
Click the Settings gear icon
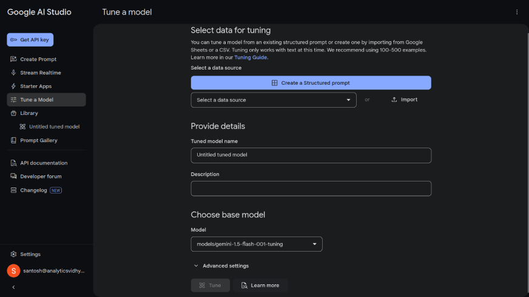[13, 254]
